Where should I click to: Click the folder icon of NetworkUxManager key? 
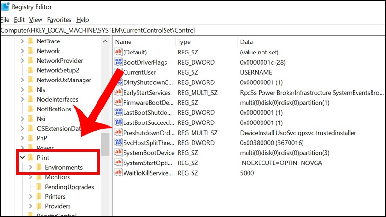point(30,80)
